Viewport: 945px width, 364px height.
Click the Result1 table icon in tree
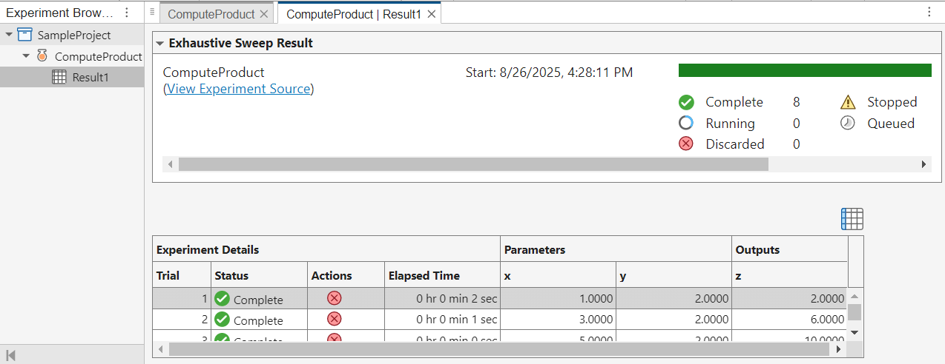(x=59, y=77)
